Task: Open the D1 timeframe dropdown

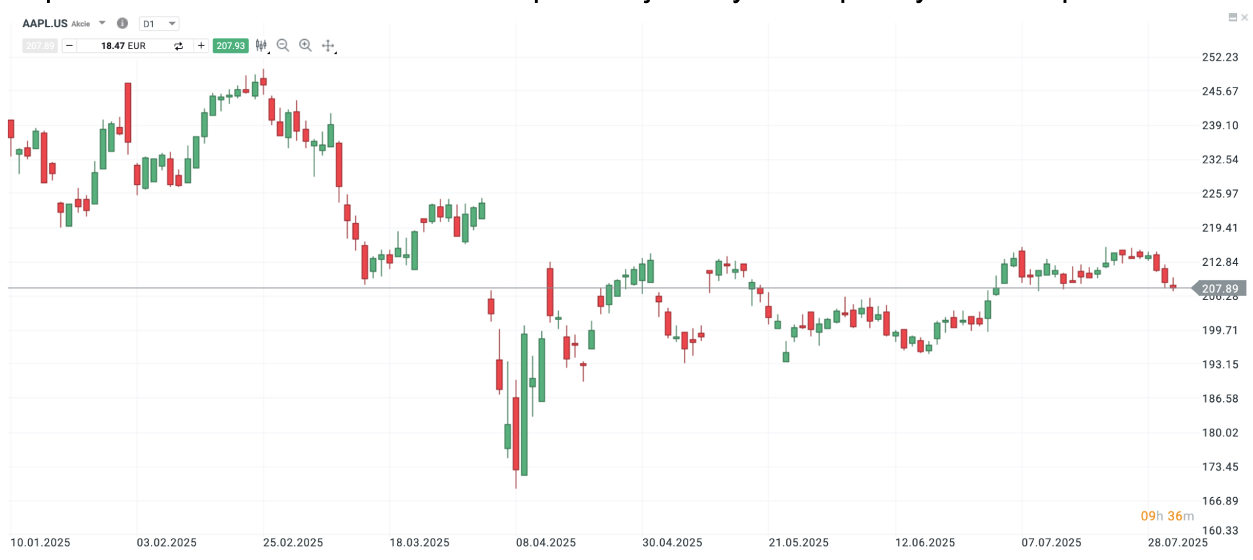Action: coord(159,24)
